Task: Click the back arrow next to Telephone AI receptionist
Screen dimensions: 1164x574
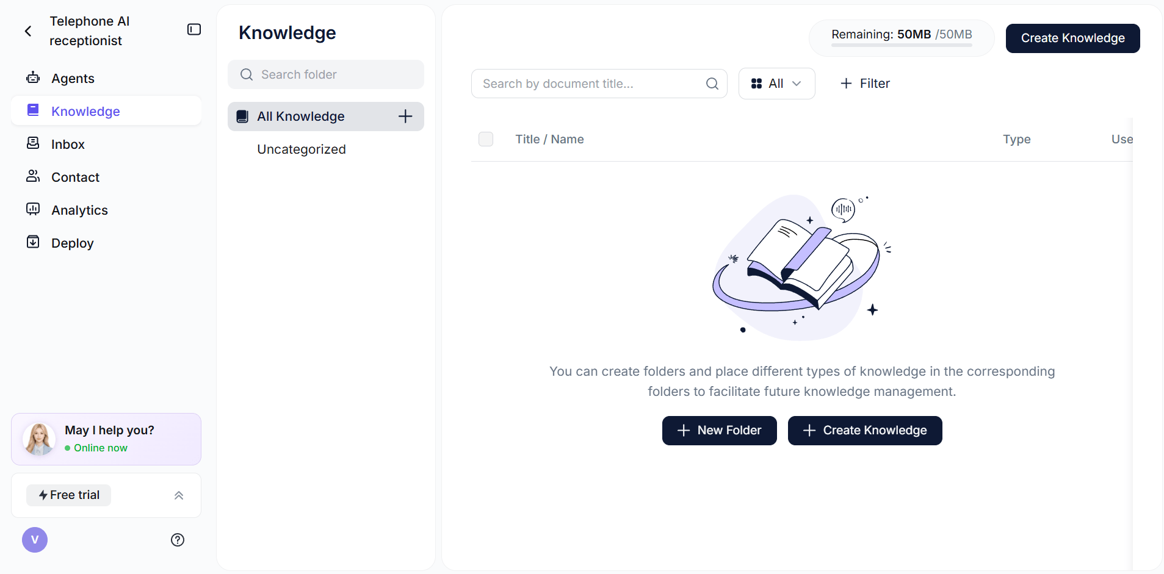Action: click(27, 30)
